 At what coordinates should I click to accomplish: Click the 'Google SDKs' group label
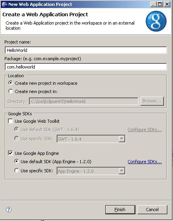tap(20, 114)
